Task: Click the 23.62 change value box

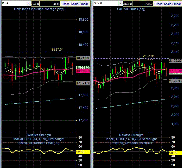Action: pos(143,4)
